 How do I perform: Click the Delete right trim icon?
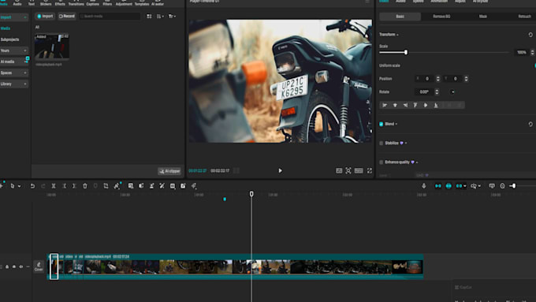click(74, 186)
